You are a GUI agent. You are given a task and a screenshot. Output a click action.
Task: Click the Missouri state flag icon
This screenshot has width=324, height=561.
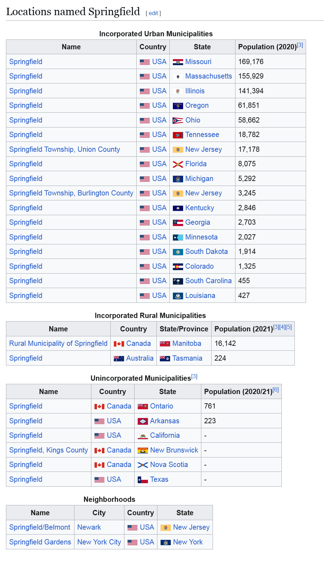click(x=178, y=62)
